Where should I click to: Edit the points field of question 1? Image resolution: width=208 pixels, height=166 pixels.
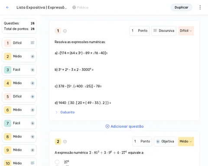[x=140, y=31]
